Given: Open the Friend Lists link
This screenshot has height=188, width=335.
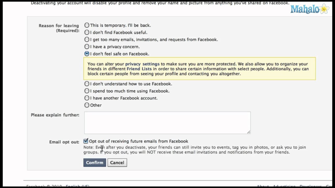Looking at the screenshot, I should pos(139,69).
